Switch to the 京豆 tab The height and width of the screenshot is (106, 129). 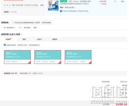click(24, 39)
